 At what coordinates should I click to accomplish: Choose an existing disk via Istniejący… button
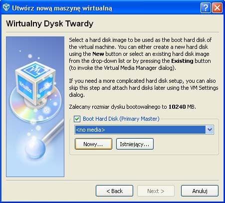(135, 144)
